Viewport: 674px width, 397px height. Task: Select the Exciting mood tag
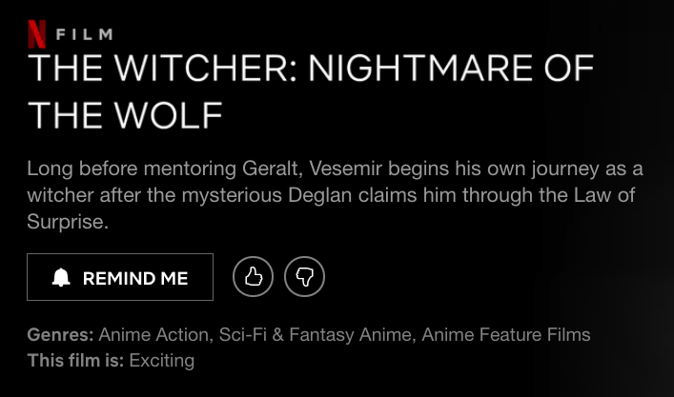(162, 361)
